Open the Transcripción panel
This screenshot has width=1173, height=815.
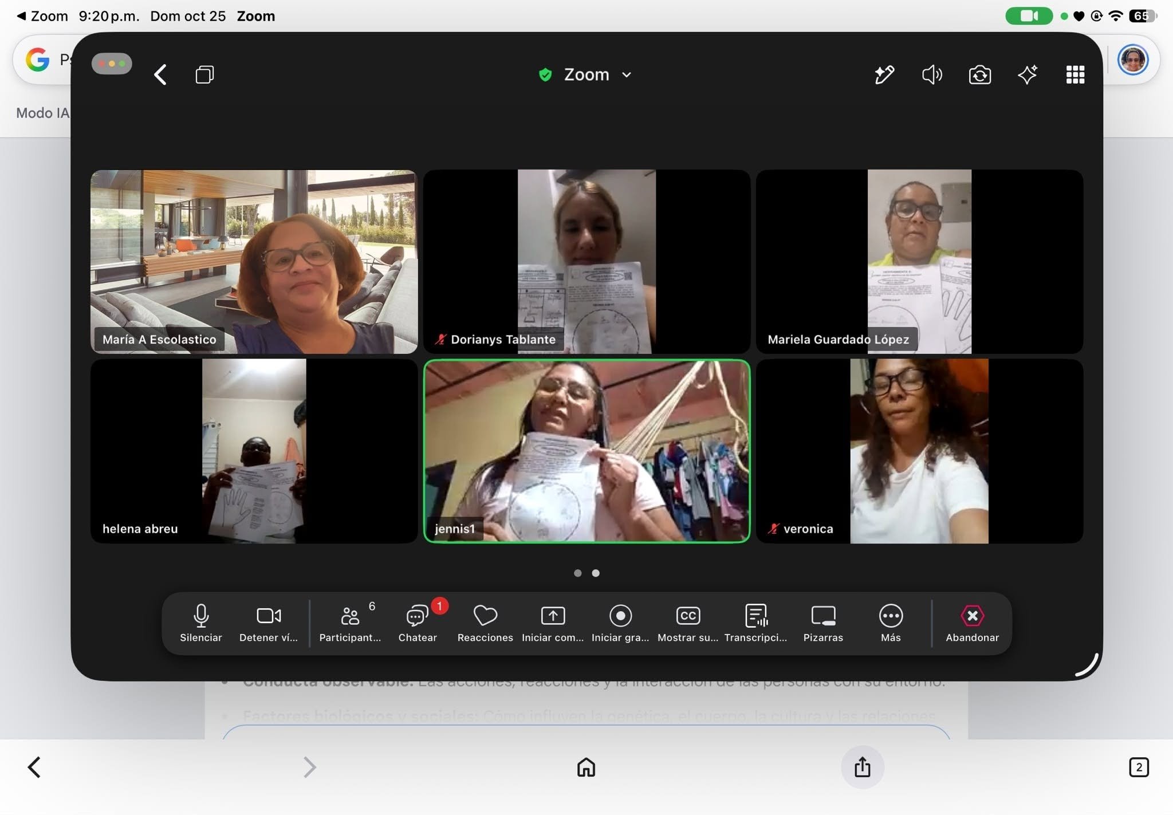click(x=755, y=623)
